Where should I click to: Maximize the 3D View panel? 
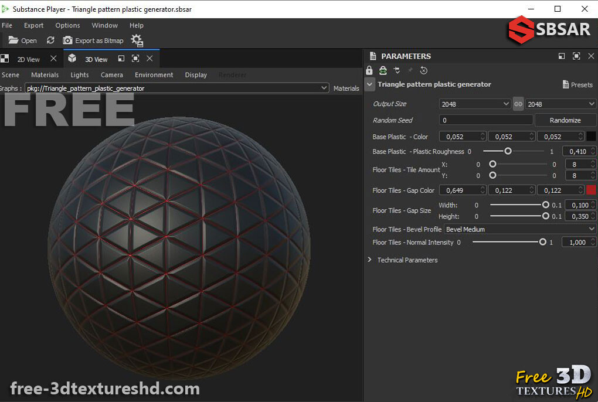point(135,58)
